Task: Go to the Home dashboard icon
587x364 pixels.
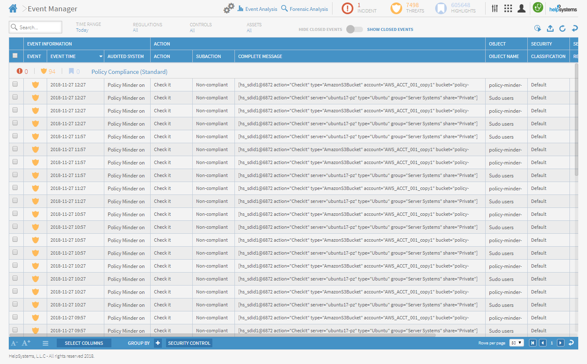Action: pos(13,8)
